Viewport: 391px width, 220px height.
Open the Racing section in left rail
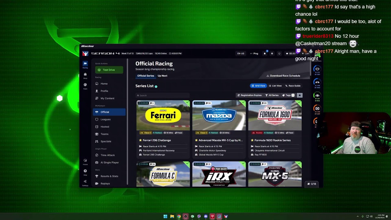click(85, 64)
